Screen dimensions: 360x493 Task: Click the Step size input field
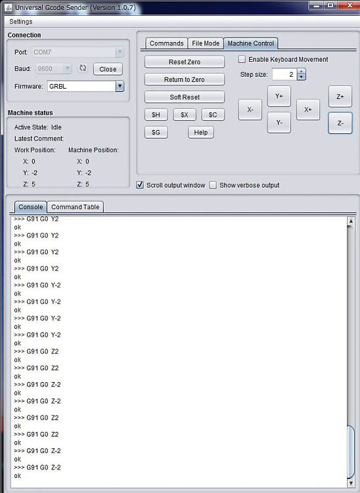(284, 75)
